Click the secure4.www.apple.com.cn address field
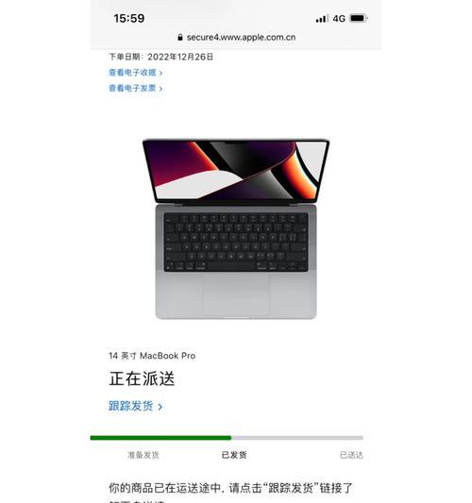The width and height of the screenshot is (472, 503). [x=236, y=37]
